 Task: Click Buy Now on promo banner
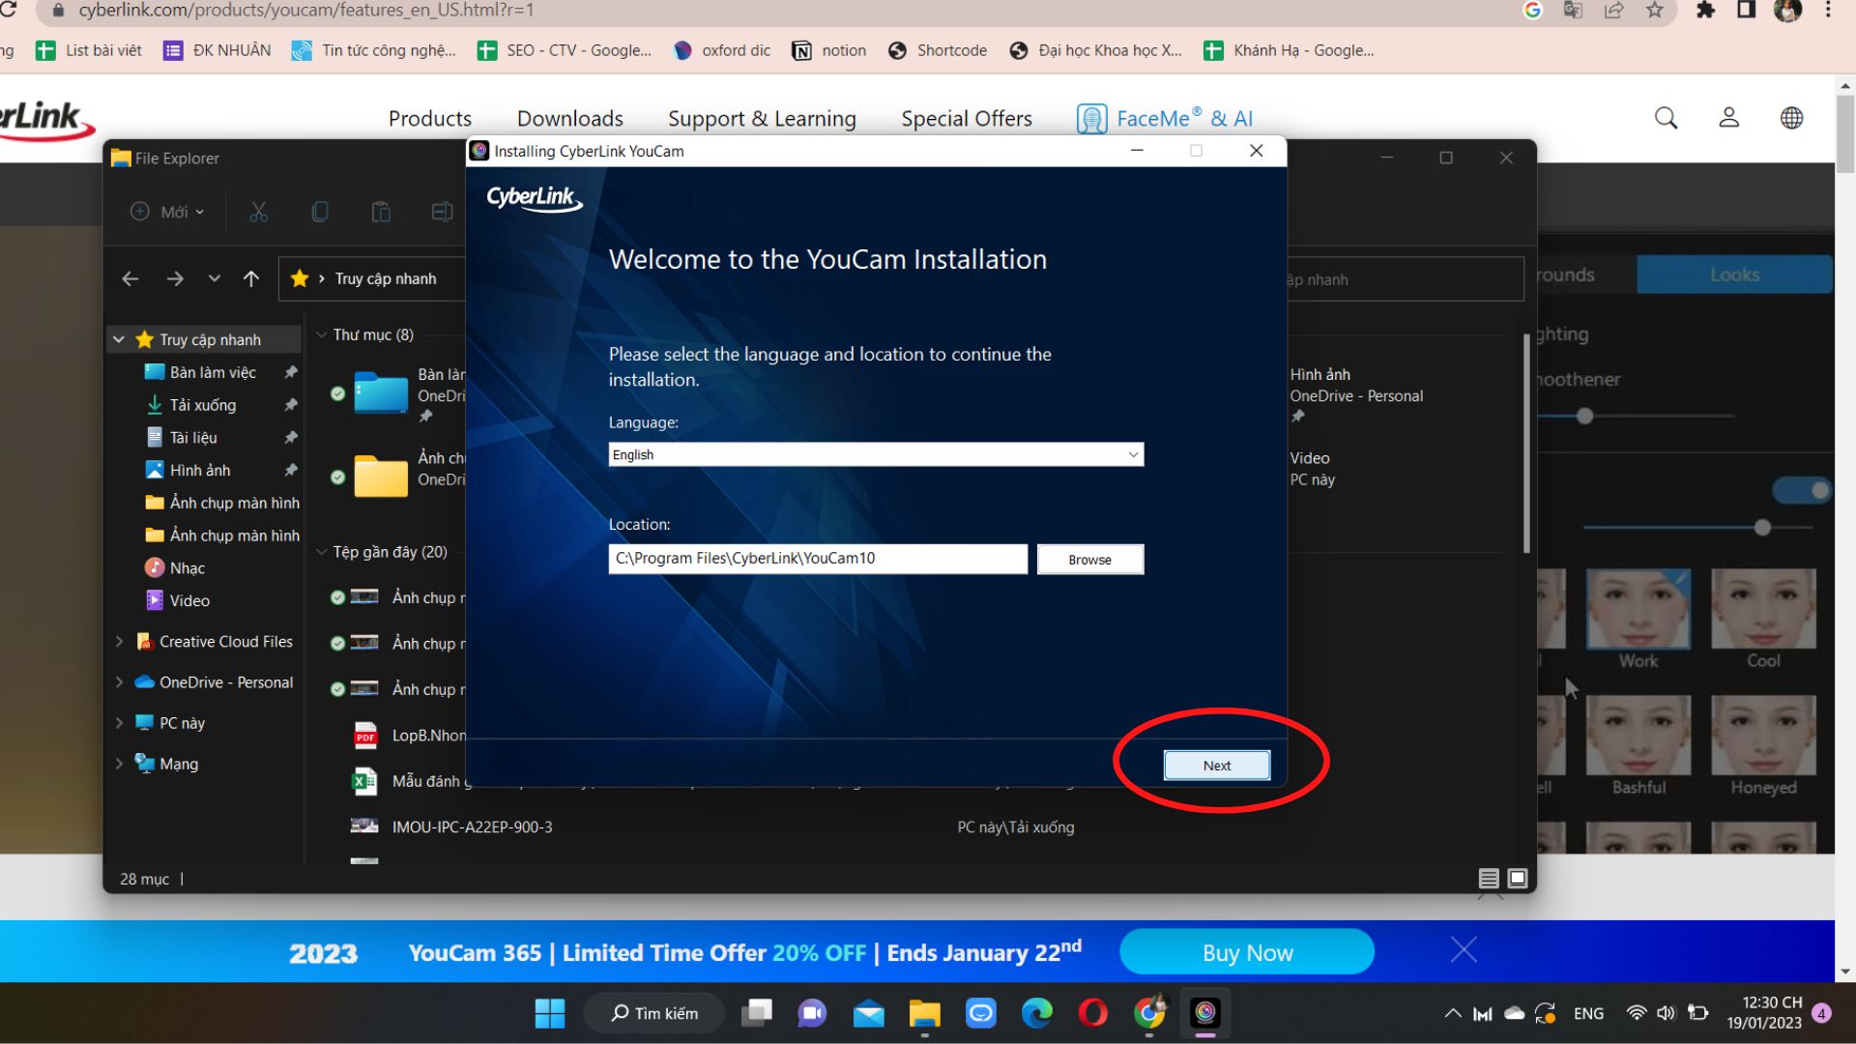1247,953
